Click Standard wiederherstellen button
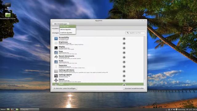197x111 pixels. tap(134, 88)
